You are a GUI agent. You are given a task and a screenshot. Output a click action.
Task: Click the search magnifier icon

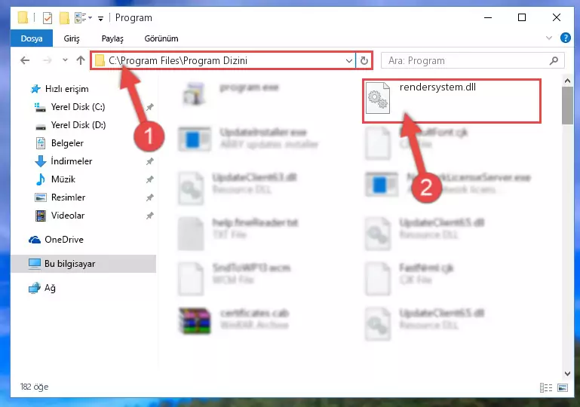point(554,60)
